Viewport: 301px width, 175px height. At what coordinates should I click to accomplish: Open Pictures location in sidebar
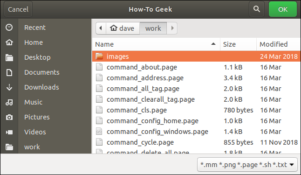point(37,117)
